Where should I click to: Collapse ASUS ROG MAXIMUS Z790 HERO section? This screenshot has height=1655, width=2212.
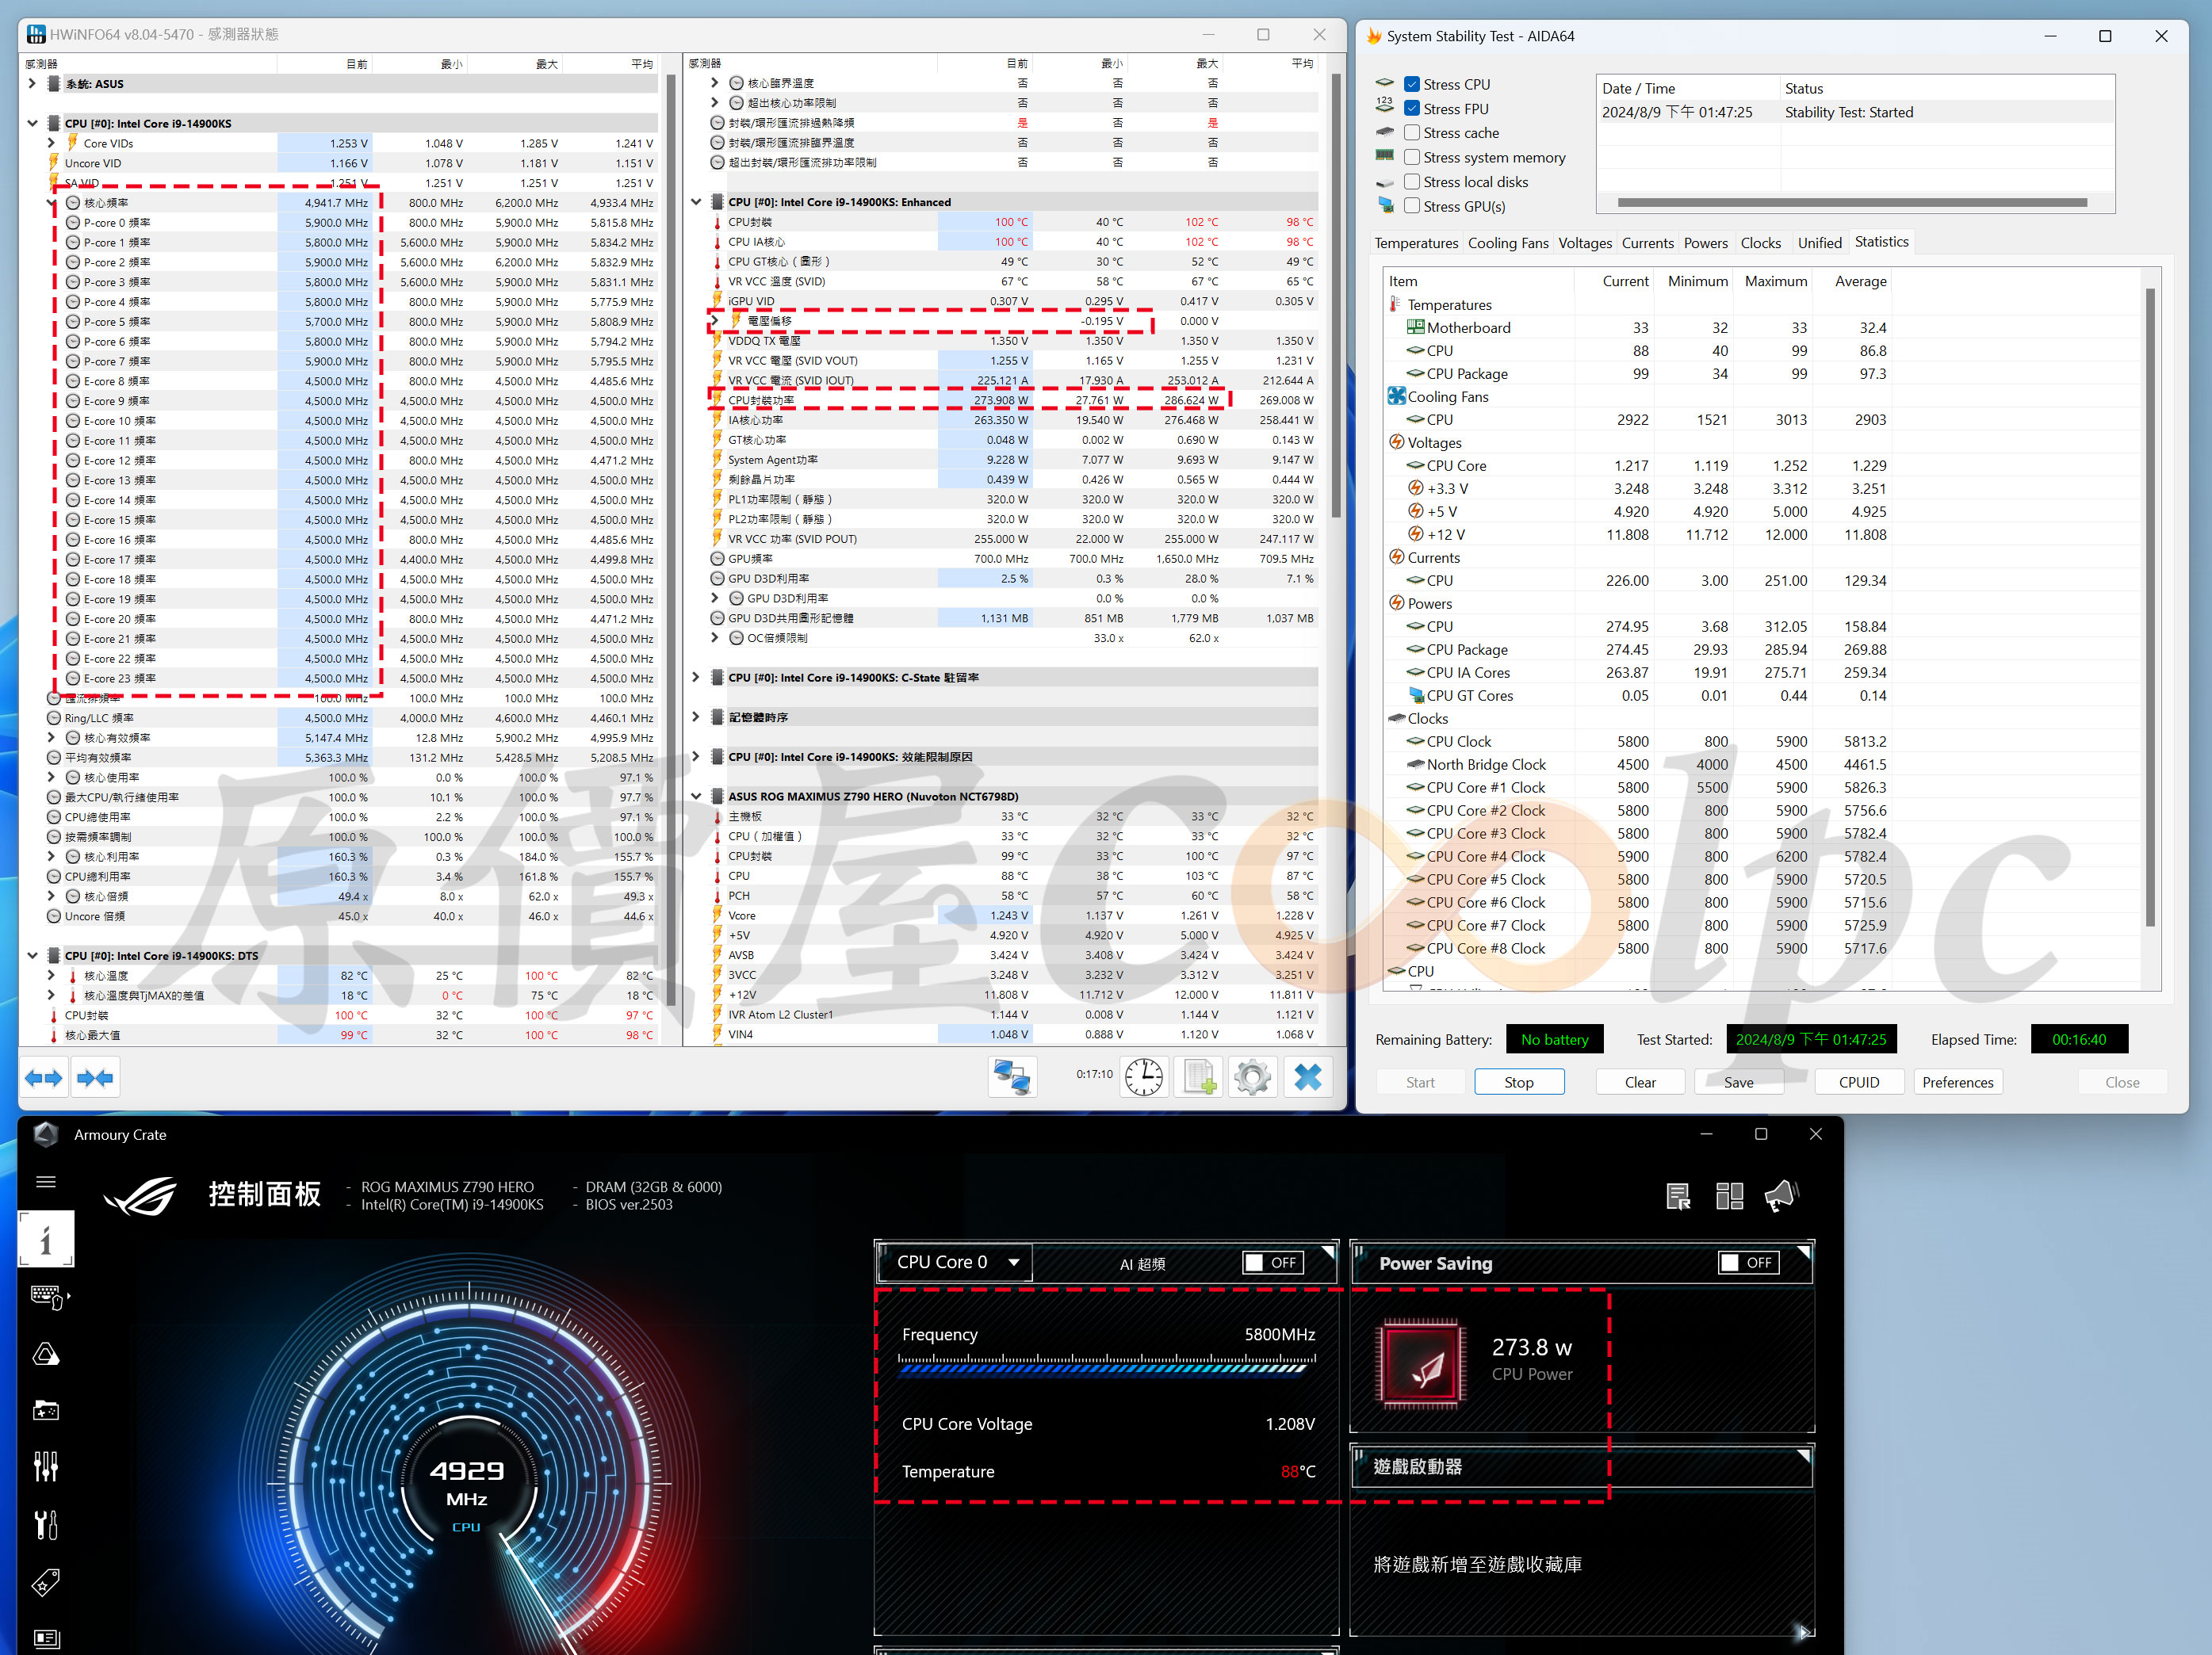[696, 796]
